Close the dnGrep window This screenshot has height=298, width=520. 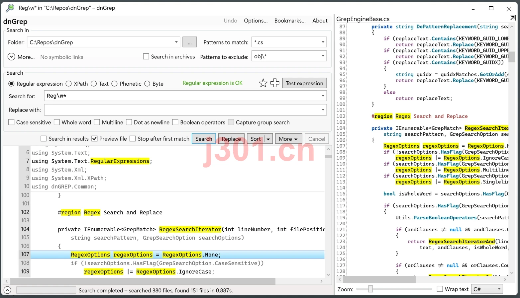click(x=509, y=8)
